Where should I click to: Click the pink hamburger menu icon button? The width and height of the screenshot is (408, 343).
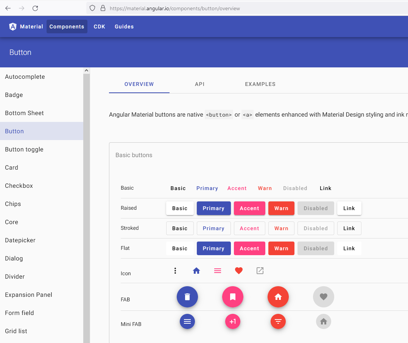click(x=218, y=271)
